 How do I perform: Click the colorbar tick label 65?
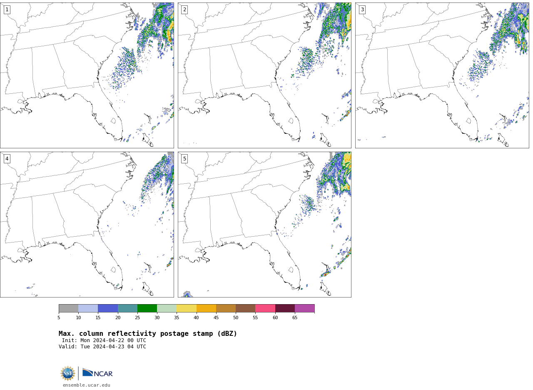pyautogui.click(x=295, y=318)
